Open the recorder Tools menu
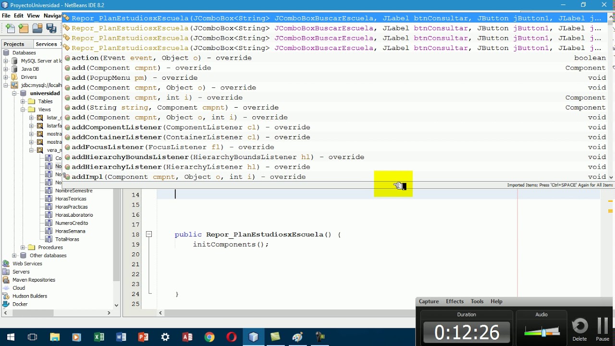This screenshot has height=346, width=615. 477,301
